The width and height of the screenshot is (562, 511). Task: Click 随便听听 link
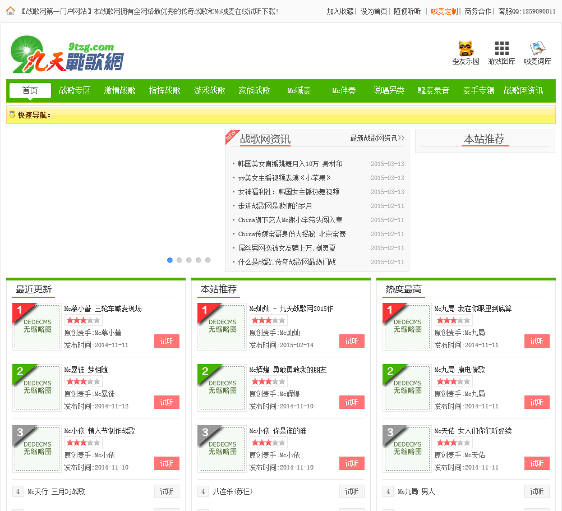click(407, 11)
